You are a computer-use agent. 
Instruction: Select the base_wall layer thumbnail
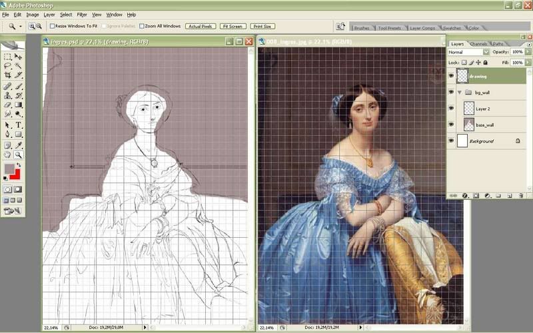(468, 125)
